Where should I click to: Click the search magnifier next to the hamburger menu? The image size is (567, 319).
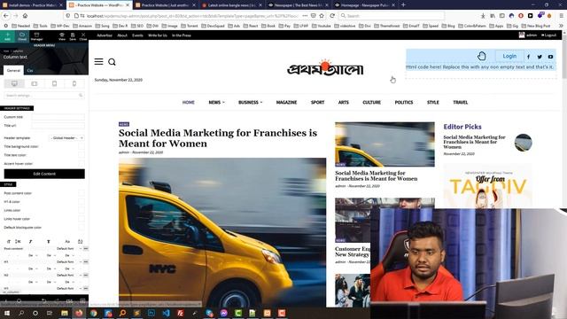[113, 62]
